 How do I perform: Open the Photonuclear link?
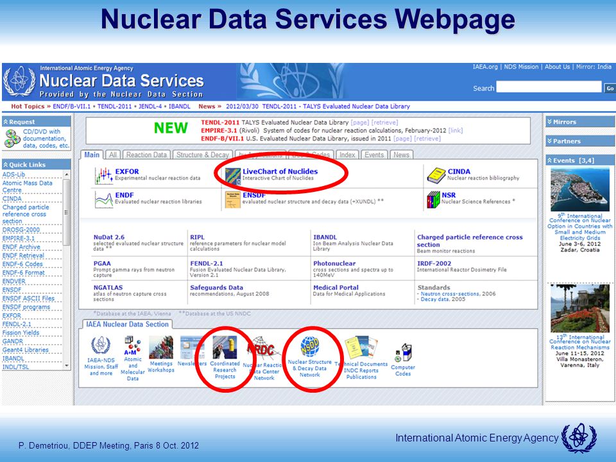click(x=334, y=264)
